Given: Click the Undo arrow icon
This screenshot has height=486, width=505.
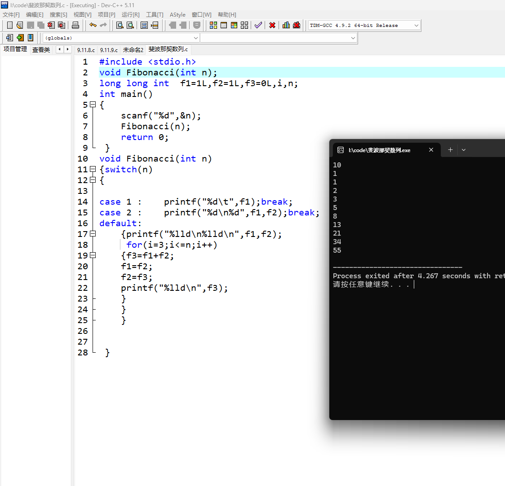Looking at the screenshot, I should coord(93,25).
